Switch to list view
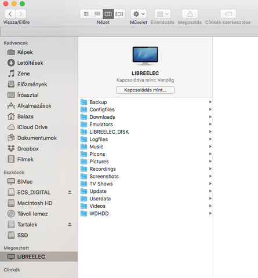 97,14
